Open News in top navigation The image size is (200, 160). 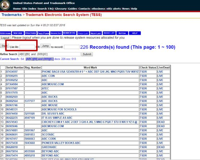point(126,9)
